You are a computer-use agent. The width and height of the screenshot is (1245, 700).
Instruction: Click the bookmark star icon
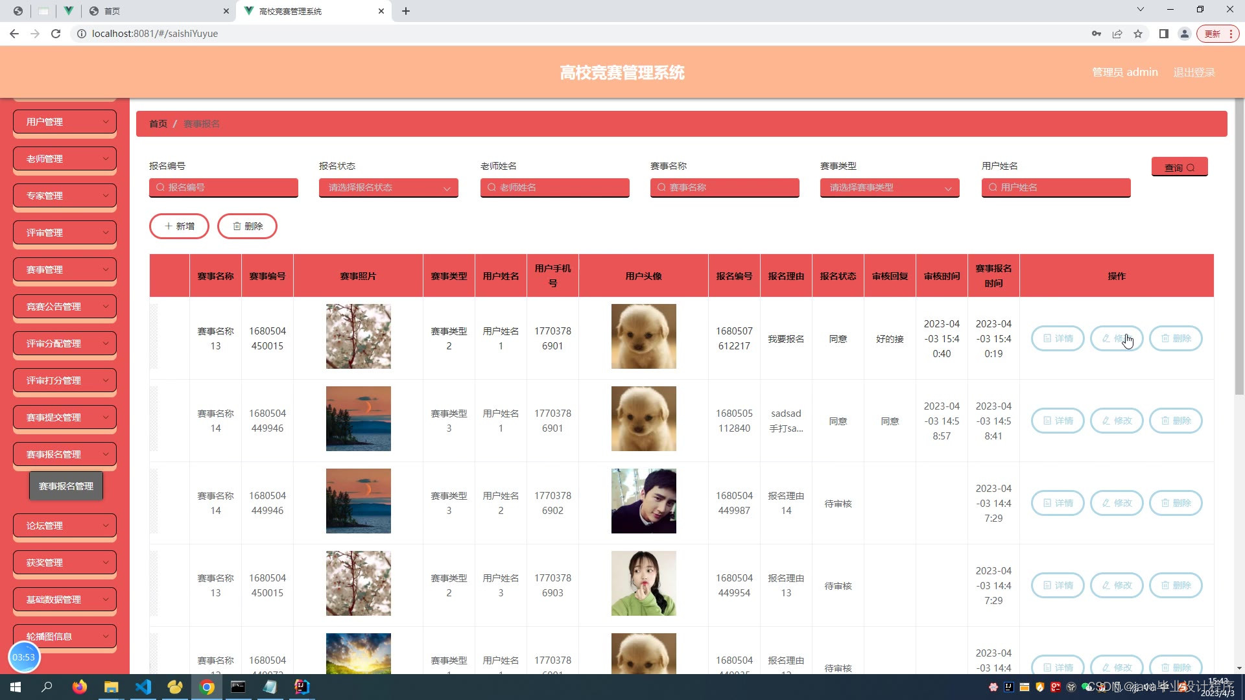coord(1138,34)
